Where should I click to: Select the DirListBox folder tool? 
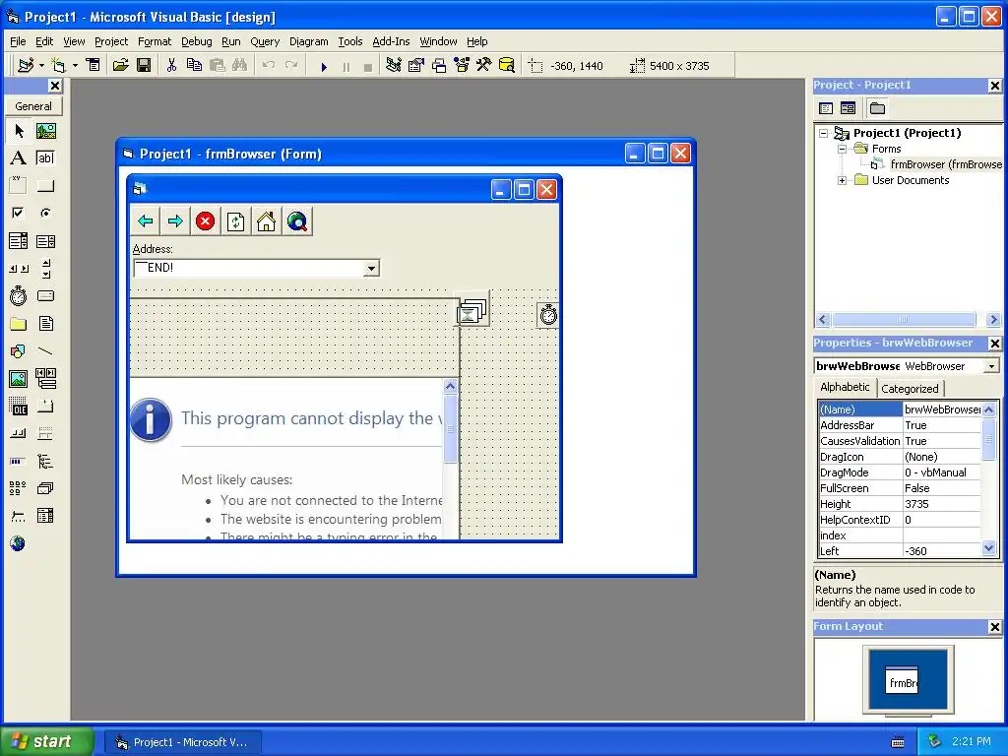[19, 323]
